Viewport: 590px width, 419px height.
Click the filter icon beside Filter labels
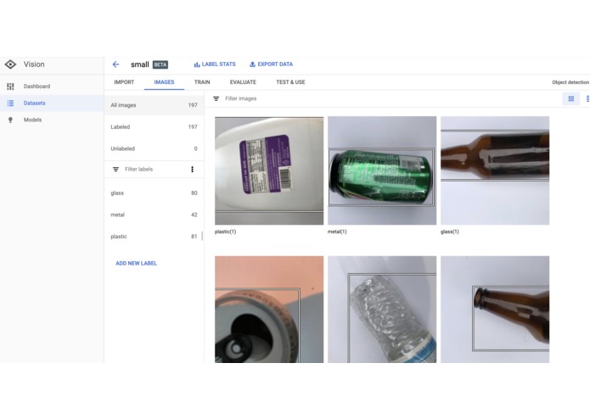115,170
